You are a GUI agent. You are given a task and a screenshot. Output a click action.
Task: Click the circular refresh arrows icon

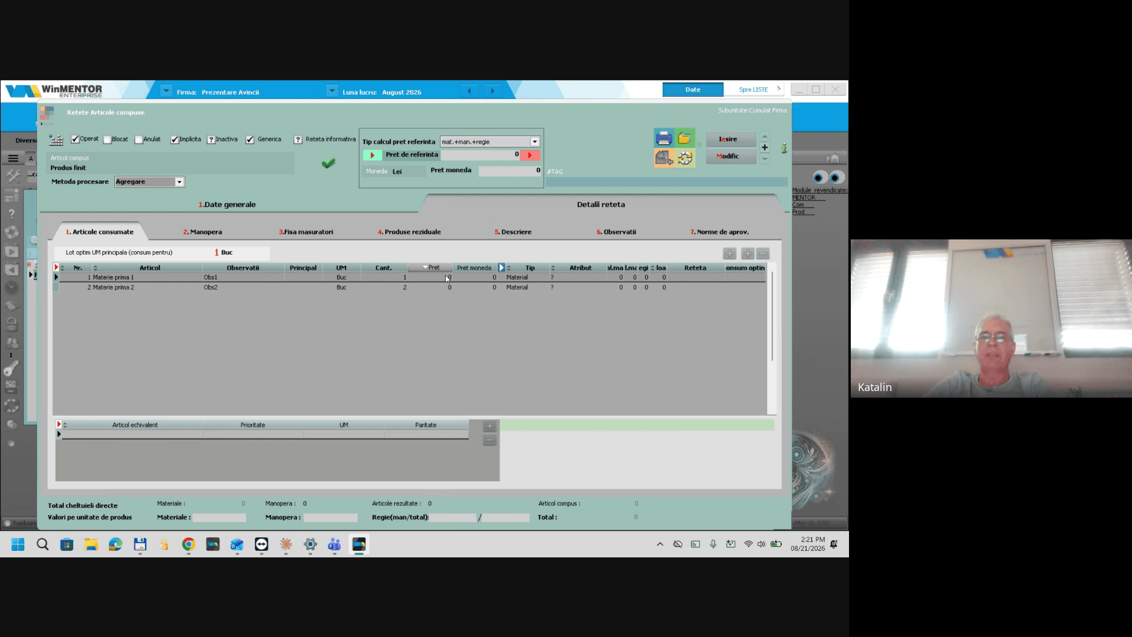tap(685, 158)
